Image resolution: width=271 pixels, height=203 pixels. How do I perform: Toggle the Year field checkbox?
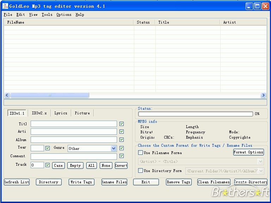(x=48, y=148)
